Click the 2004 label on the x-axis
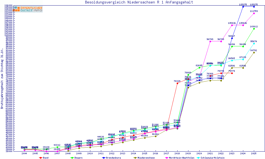The height and width of the screenshot is (159, 265). 24,153
